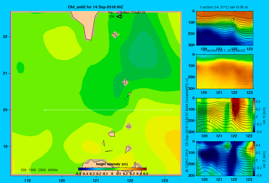269x183 pixels.
Task: Click the vel. N colorbar beside the third section
Action: [x=254, y=115]
